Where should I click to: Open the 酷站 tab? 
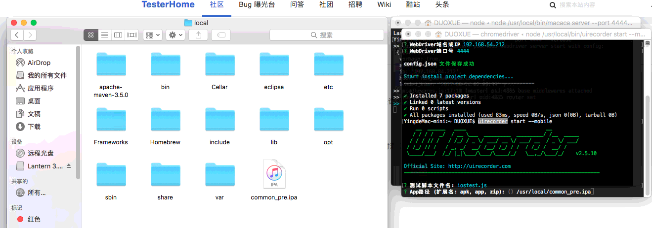tap(413, 4)
